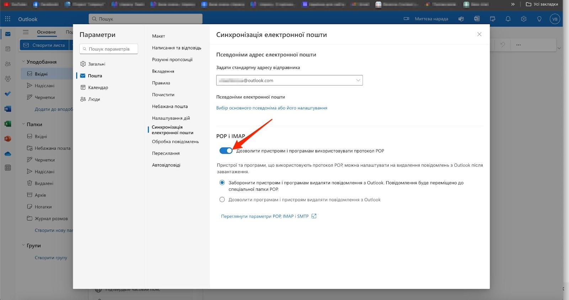The height and width of the screenshot is (300, 569).
Task: Launch Word from the left rail
Action: click(x=8, y=109)
